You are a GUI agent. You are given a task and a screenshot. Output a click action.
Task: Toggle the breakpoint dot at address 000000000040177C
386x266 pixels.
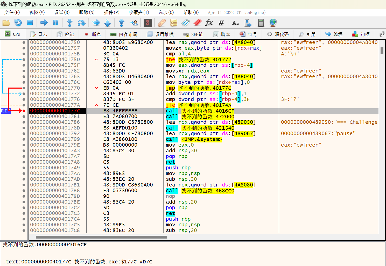pyautogui.click(x=24, y=111)
